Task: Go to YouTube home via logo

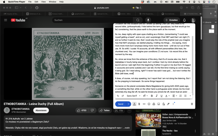Action: (x=18, y=20)
